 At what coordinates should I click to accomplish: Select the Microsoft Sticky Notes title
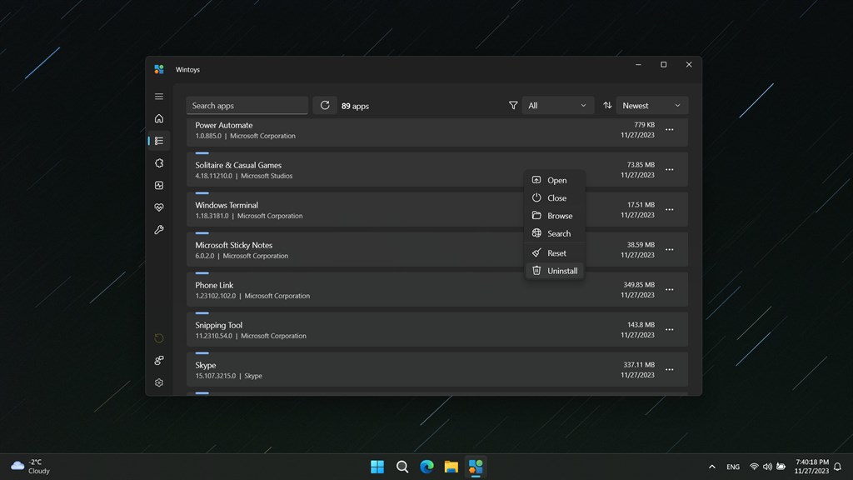coord(234,245)
